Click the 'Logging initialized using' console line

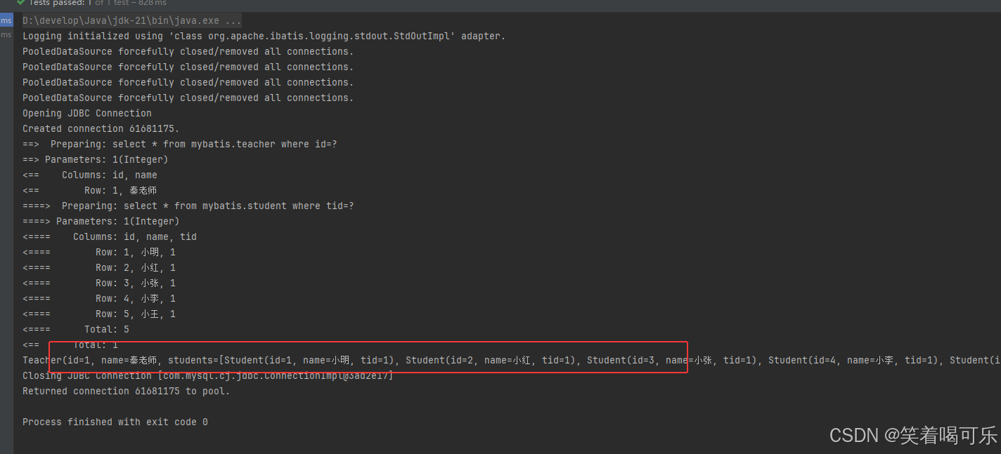264,36
